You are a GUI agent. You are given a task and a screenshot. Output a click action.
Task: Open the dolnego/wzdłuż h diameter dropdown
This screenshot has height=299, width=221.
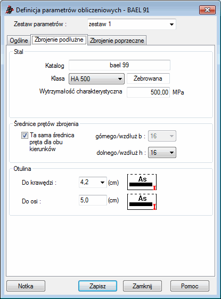[x=162, y=153]
